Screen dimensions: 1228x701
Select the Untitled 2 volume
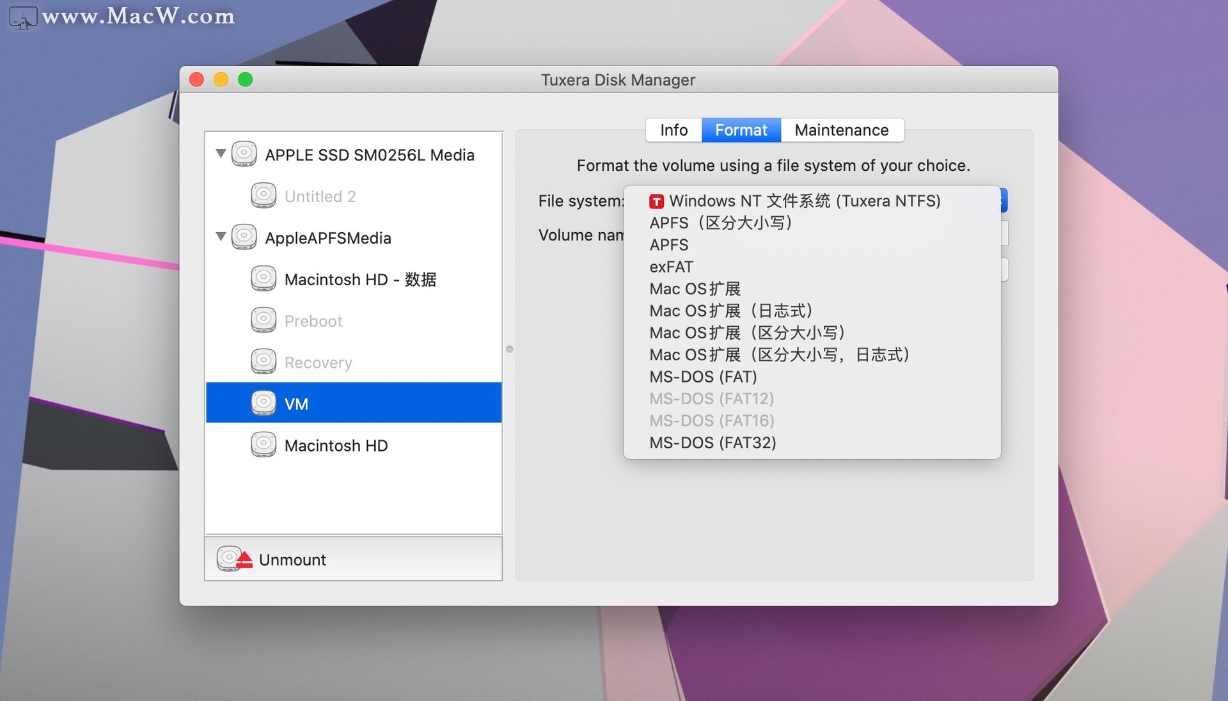(x=320, y=196)
